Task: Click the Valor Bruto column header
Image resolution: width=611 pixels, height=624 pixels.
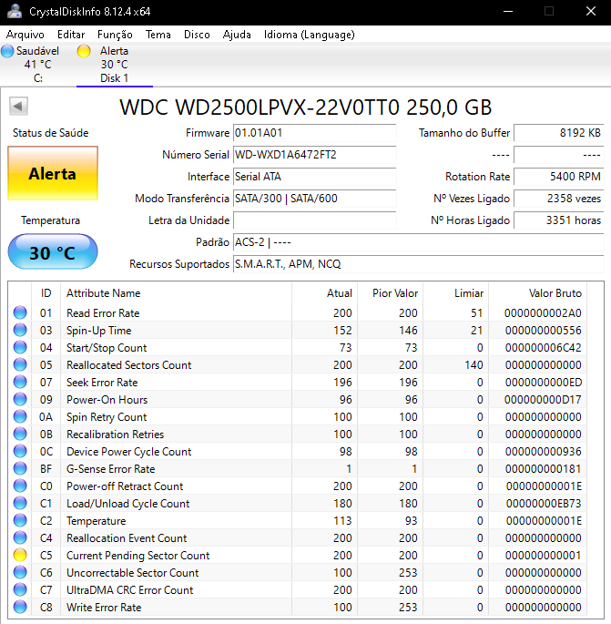Action: (x=538, y=293)
